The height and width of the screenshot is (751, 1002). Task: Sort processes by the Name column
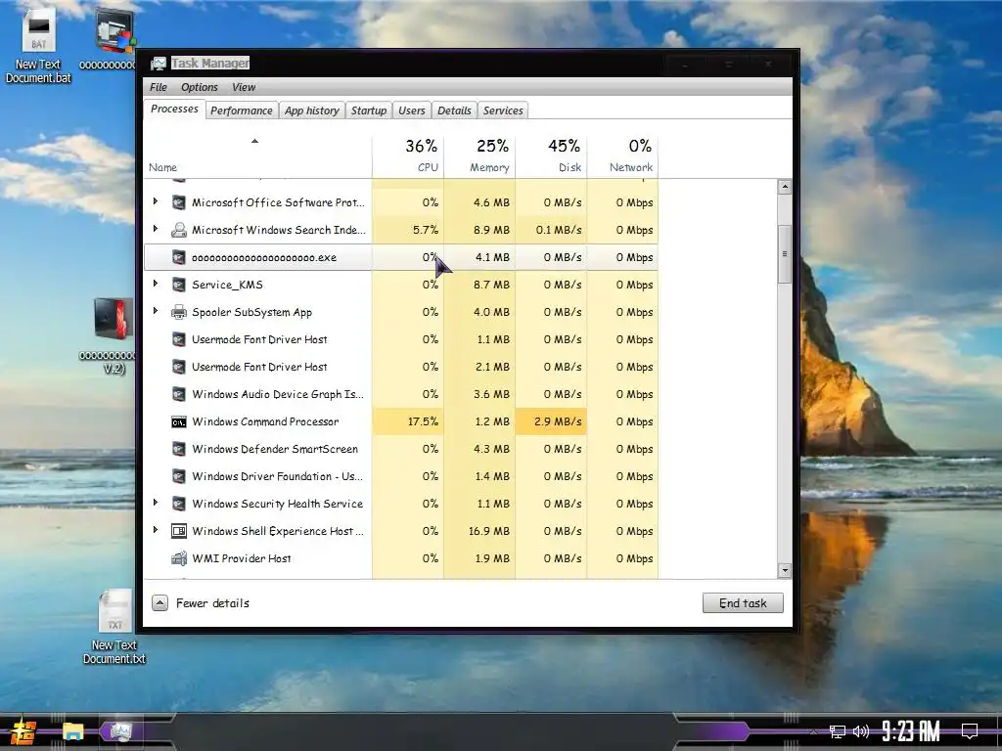[x=257, y=156]
